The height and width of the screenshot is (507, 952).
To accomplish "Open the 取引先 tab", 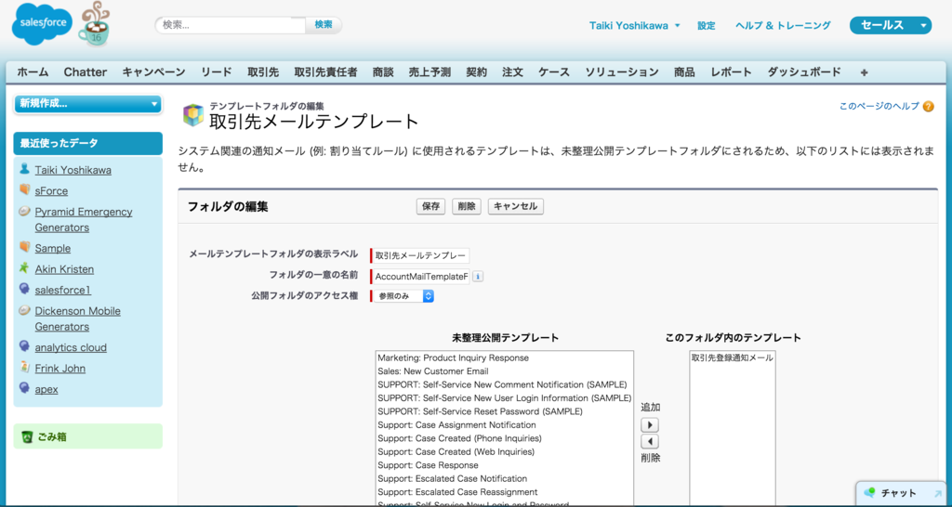I will coord(263,72).
